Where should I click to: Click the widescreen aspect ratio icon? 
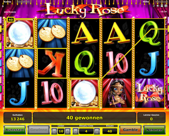coord(162,6)
